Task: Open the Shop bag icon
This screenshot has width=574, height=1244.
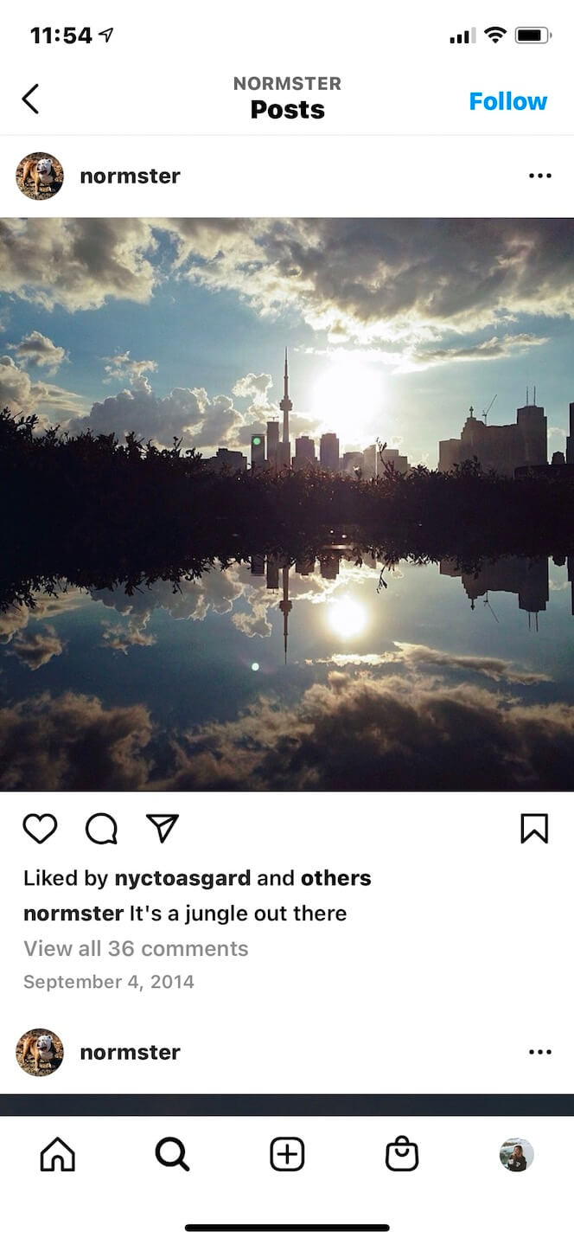Action: click(402, 1155)
